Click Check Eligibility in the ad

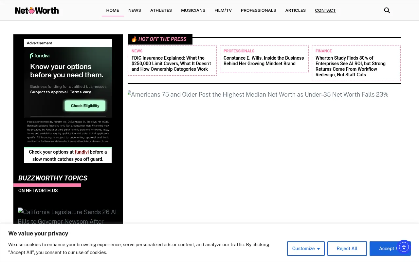[85, 106]
